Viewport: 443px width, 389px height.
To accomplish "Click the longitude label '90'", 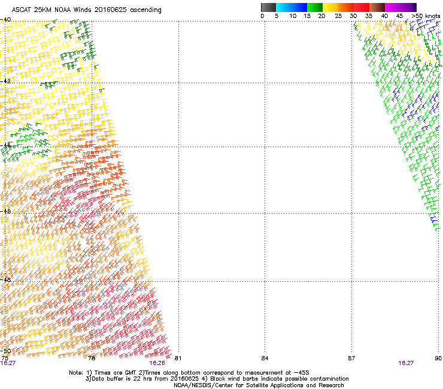I will pyautogui.click(x=438, y=358).
